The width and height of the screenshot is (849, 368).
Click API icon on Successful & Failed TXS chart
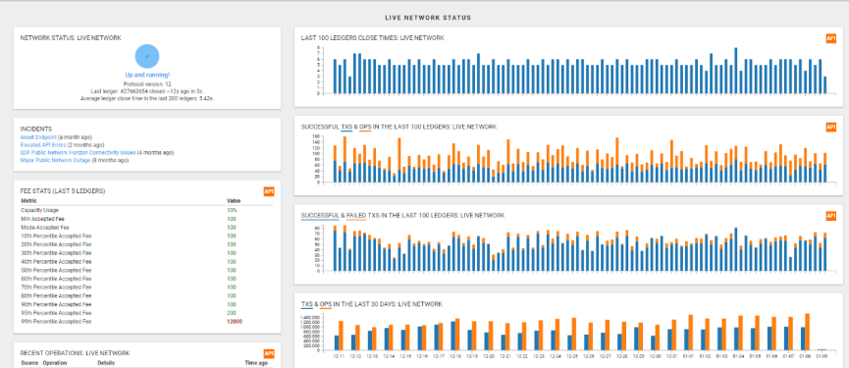pyautogui.click(x=830, y=215)
